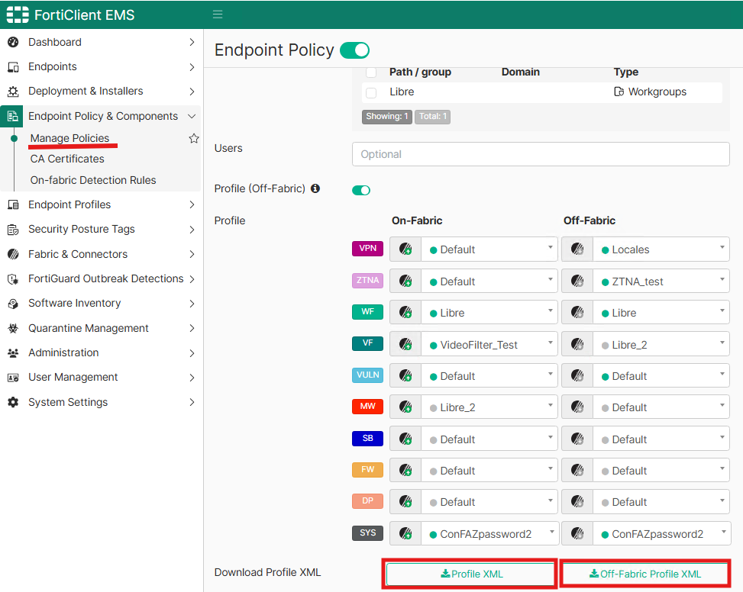Click the Fabric & Connectors icon

click(x=13, y=254)
